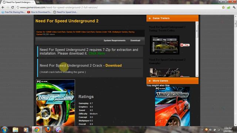Open the recorder app taskbar icon
Screen dimensions: 237x133
tap(59, 130)
